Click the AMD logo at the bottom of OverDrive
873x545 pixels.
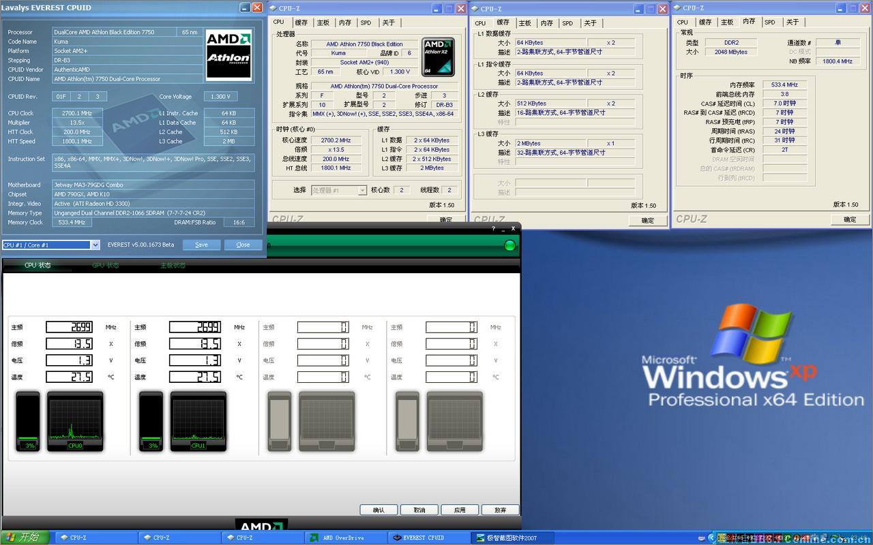(x=261, y=526)
